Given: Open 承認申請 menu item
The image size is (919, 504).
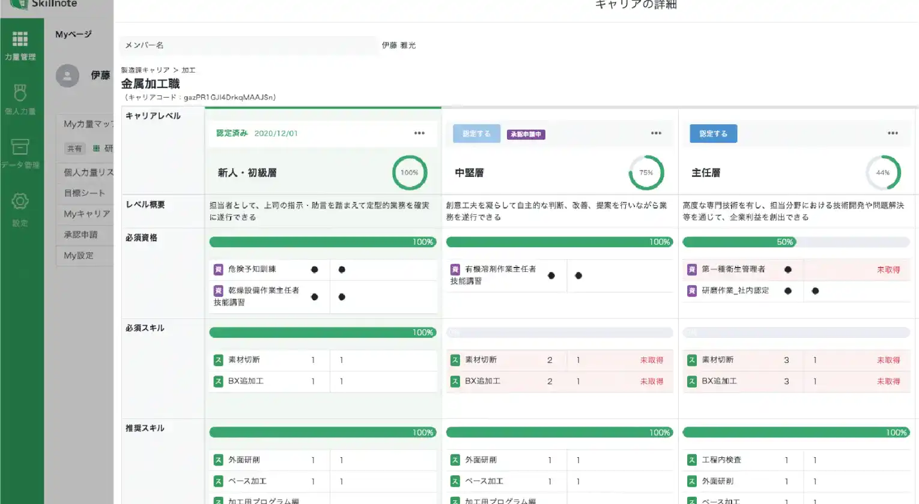Looking at the screenshot, I should pyautogui.click(x=85, y=235).
